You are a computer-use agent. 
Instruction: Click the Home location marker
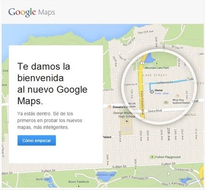tap(152, 91)
